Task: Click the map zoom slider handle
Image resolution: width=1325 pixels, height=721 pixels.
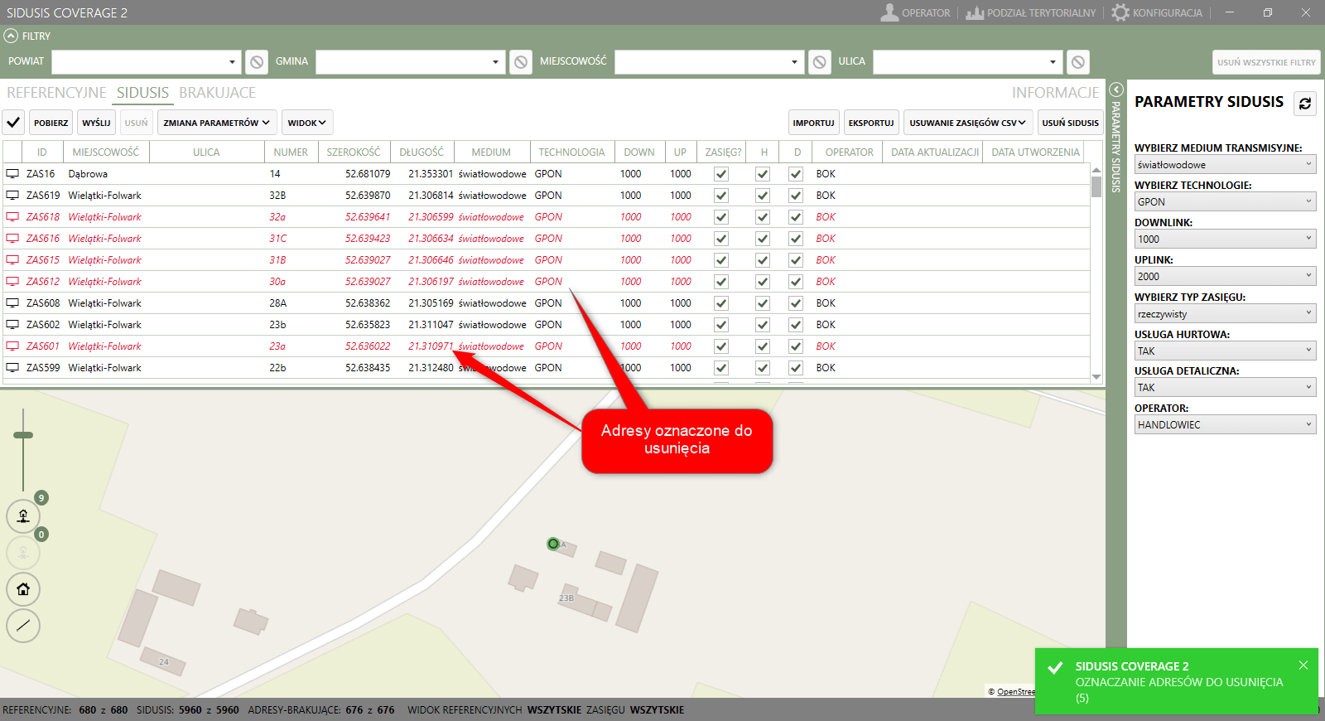Action: pyautogui.click(x=23, y=435)
